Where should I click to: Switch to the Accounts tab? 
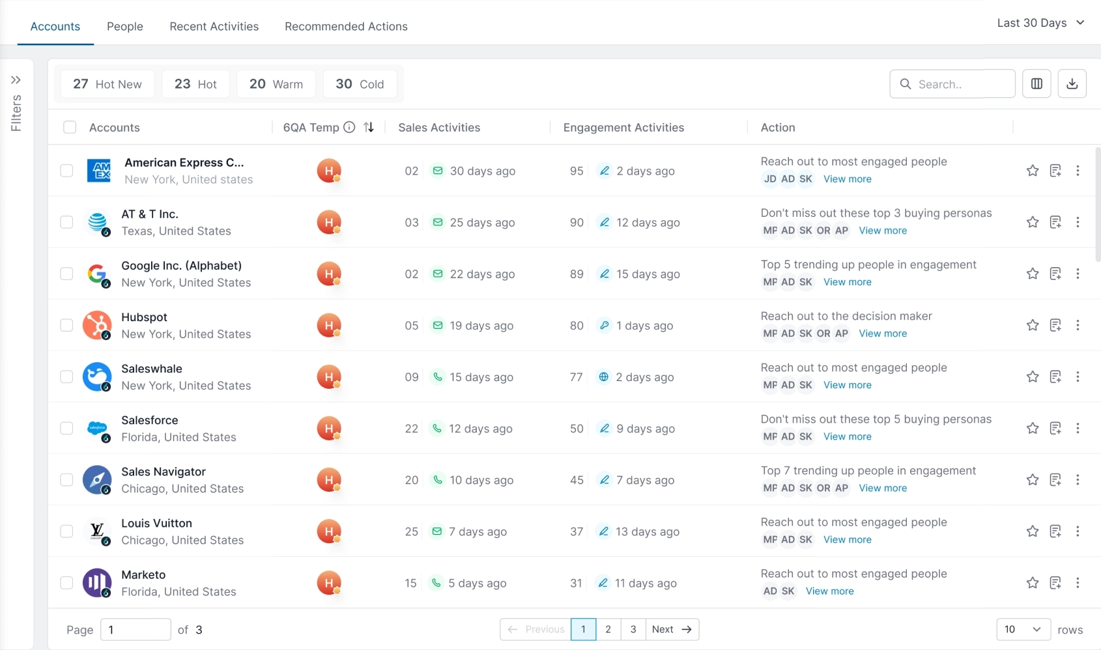point(55,26)
